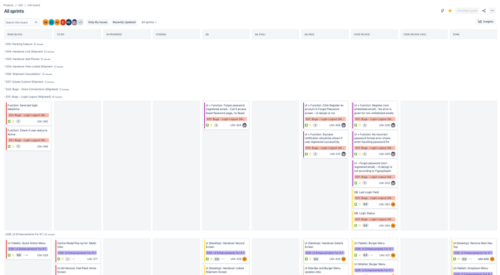Filter by the red E assignee avatar
This screenshot has width=500, height=275.
(x=63, y=22)
